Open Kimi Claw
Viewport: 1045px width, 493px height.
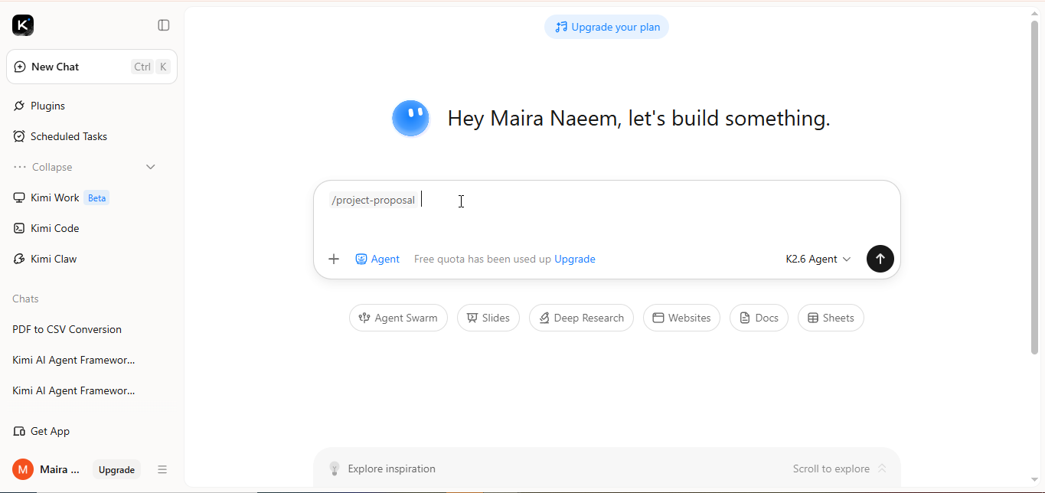point(92,259)
